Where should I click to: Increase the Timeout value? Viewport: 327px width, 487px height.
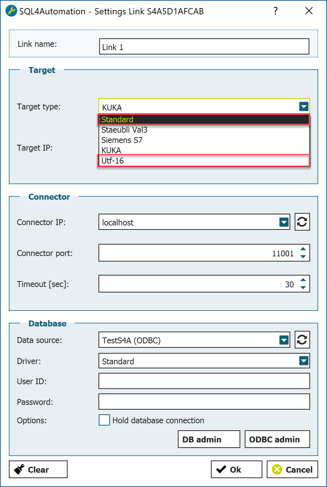point(303,280)
